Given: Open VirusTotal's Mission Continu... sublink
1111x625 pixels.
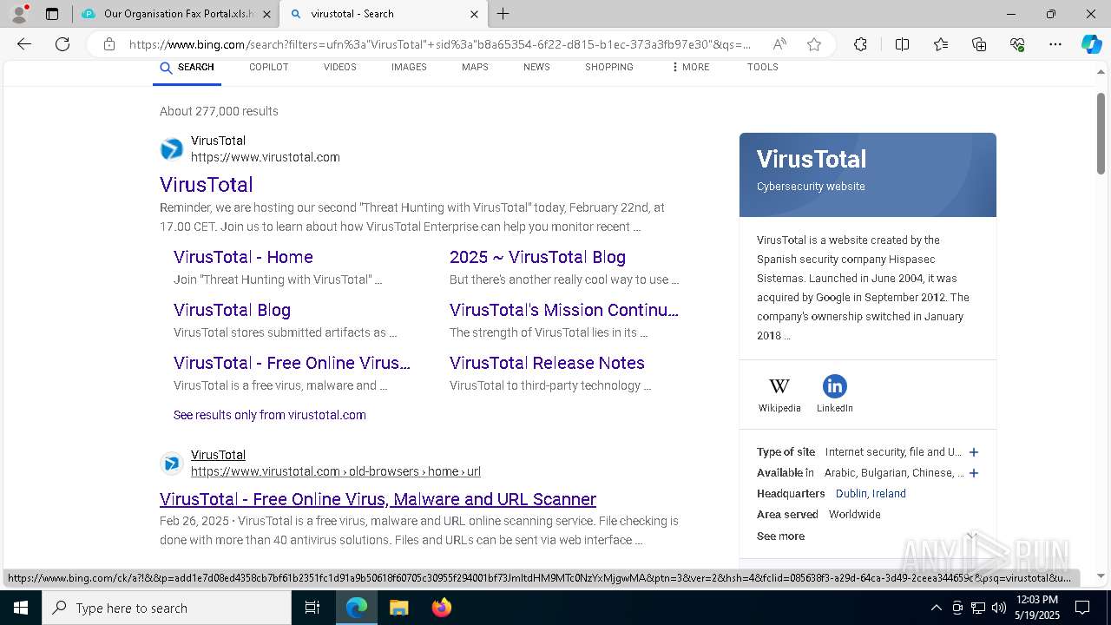Looking at the screenshot, I should [564, 310].
